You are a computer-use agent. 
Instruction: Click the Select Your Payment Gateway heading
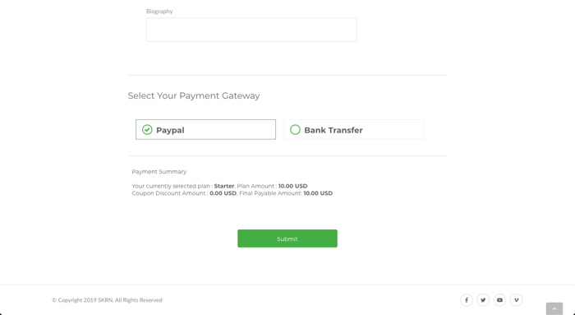(x=194, y=96)
